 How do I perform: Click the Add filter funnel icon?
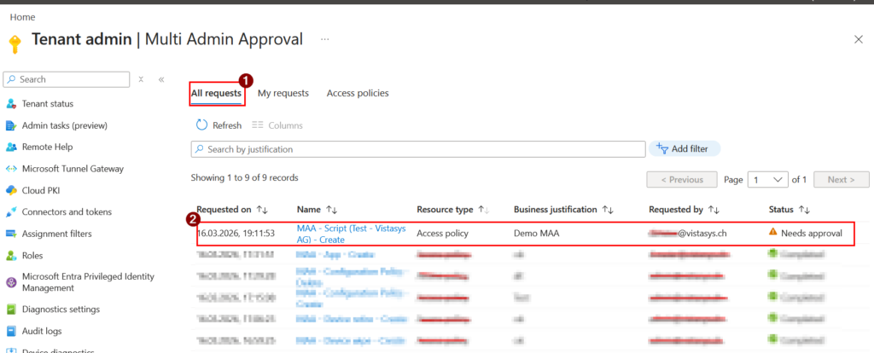662,148
